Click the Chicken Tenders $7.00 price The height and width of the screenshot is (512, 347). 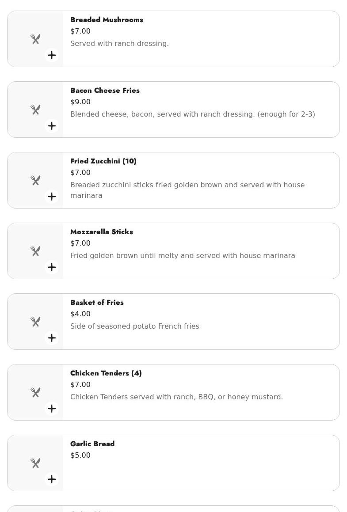80,385
